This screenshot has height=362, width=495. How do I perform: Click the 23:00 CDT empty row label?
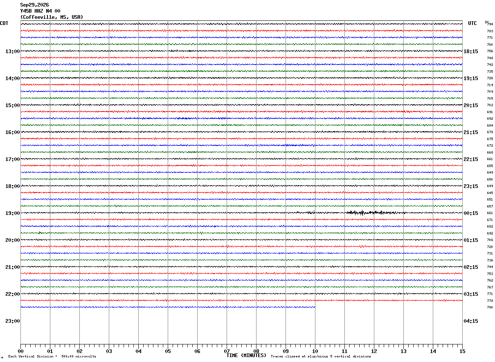point(12,321)
